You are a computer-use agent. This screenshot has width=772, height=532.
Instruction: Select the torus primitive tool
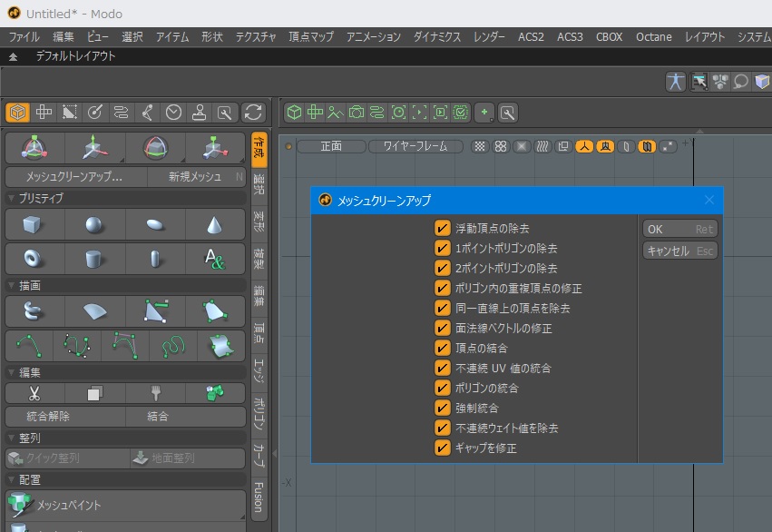coord(33,259)
